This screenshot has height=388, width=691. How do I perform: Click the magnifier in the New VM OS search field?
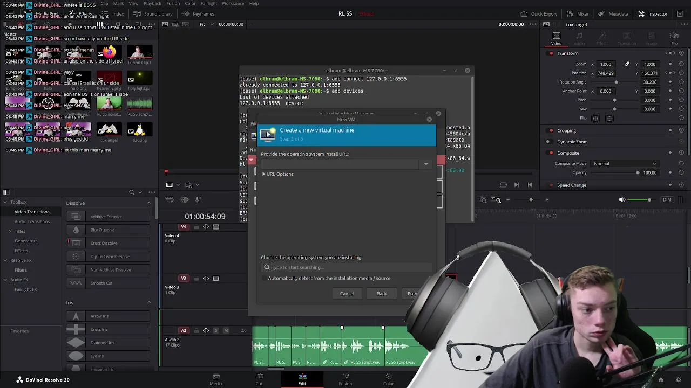pyautogui.click(x=267, y=267)
